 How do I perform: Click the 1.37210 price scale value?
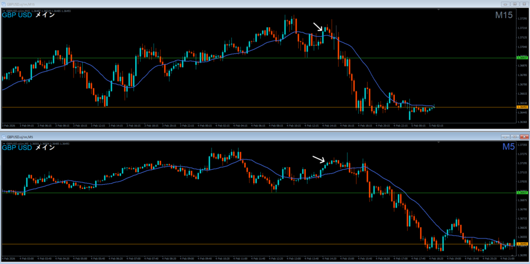(x=523, y=28)
